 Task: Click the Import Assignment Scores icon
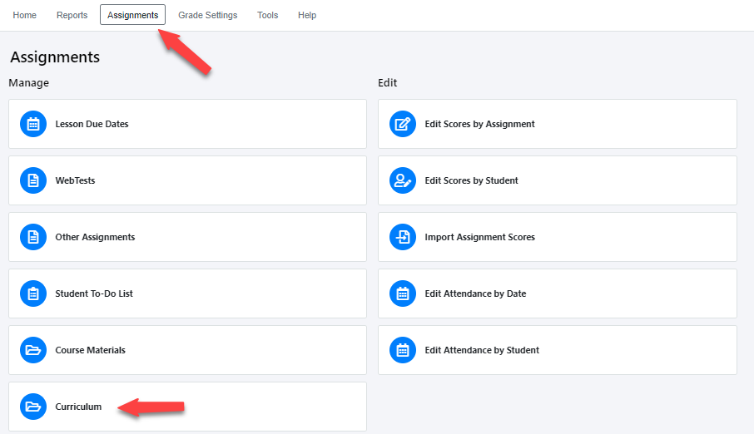click(x=403, y=237)
